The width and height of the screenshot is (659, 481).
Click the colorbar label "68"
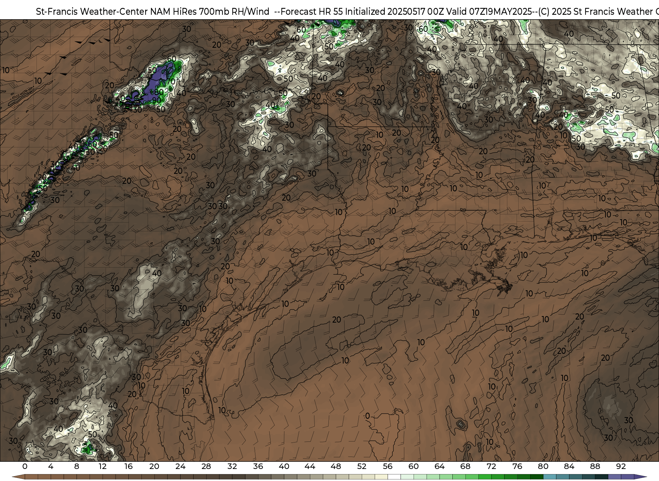click(465, 466)
